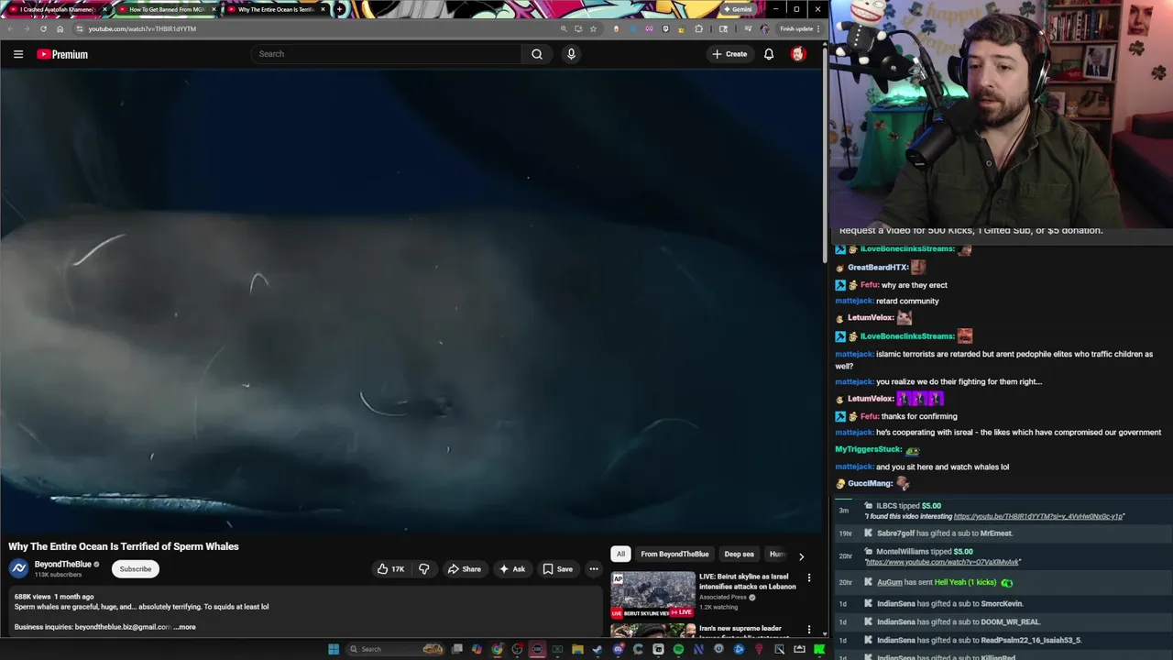Select 'From BeyondTheBlue' filter chip
Viewport: 1173px width, 660px height.
674,554
